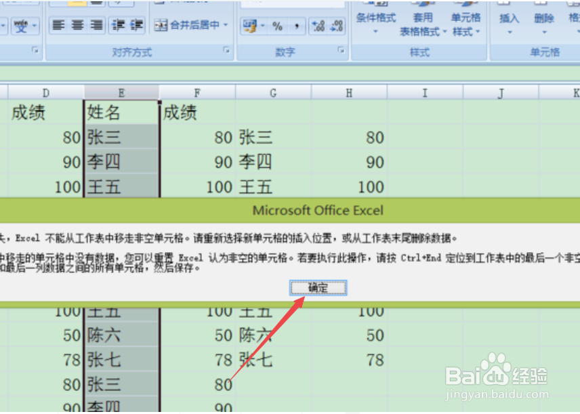Open the accounting format dropdown arrow
The image size is (580, 414).
(x=263, y=26)
